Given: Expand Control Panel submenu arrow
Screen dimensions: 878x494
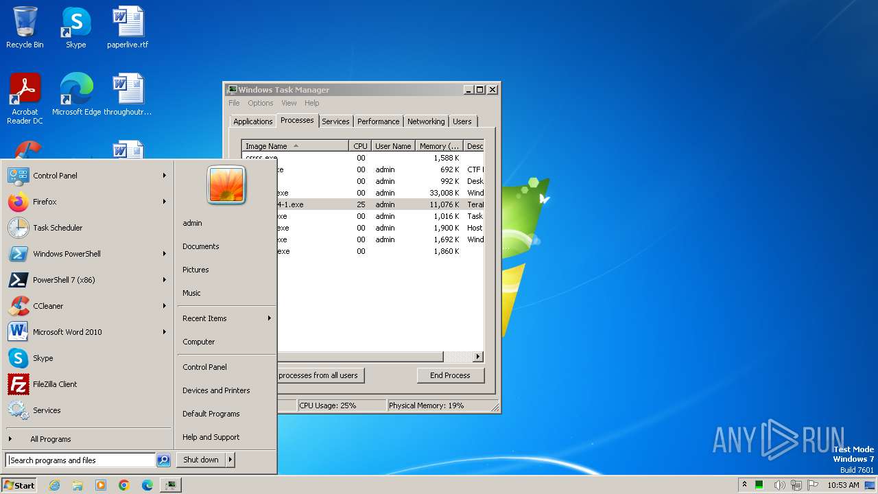Looking at the screenshot, I should coord(165,176).
